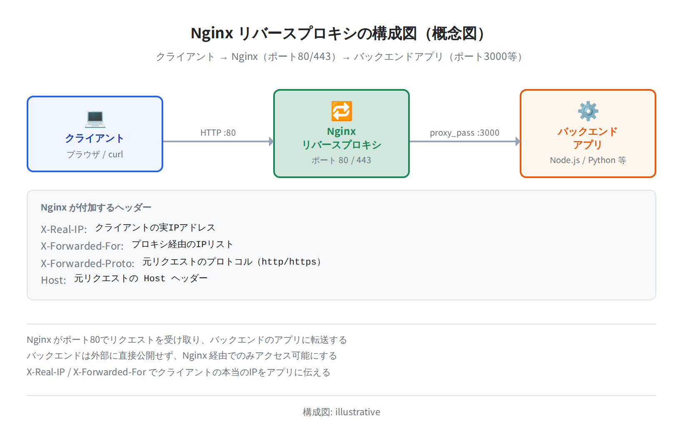
Task: Click the アプリ text in the orange box
Action: [588, 145]
